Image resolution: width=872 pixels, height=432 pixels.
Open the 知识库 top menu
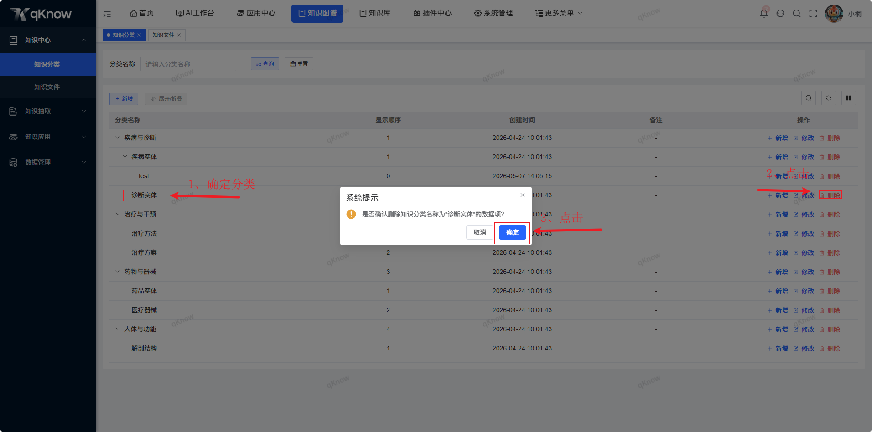coord(375,13)
